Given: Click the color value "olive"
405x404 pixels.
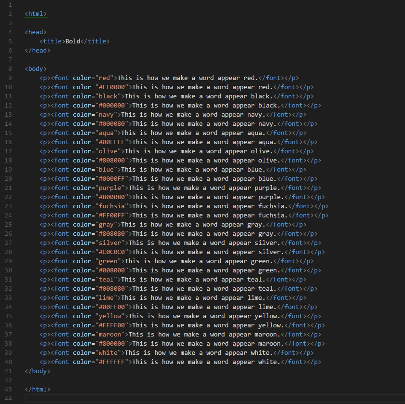Looking at the screenshot, I should pos(108,151).
